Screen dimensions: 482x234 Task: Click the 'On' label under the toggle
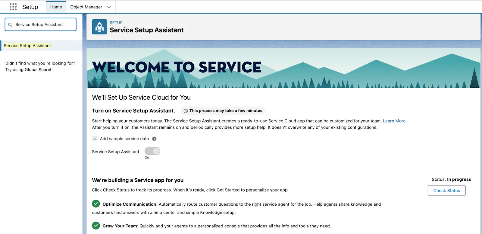coord(147,158)
